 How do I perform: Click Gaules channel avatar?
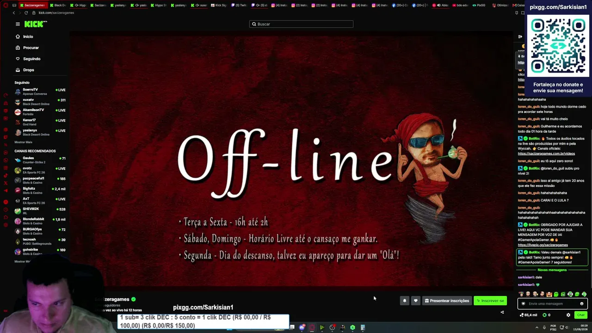(18, 160)
